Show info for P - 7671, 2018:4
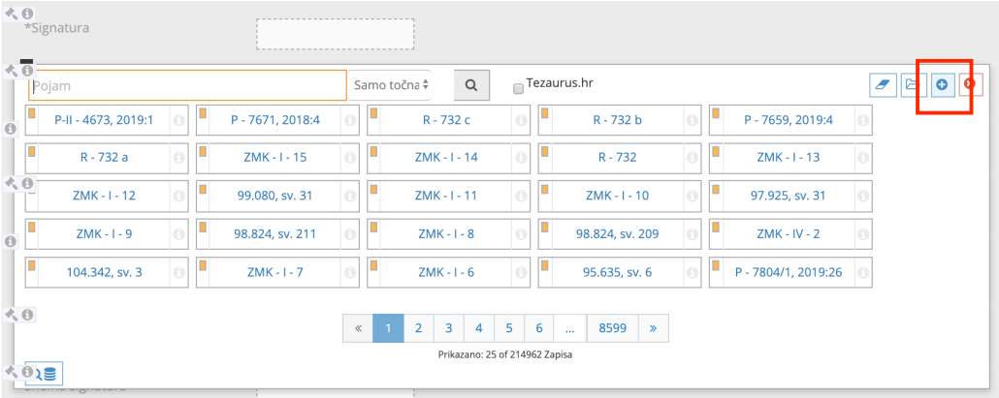Viewport: 999px width, 398px height. tap(350, 120)
